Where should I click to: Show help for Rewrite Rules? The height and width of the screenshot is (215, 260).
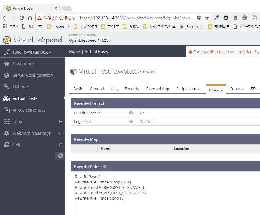point(105,167)
